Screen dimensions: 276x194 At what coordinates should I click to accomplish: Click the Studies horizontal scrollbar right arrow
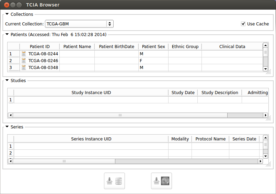[265, 115]
